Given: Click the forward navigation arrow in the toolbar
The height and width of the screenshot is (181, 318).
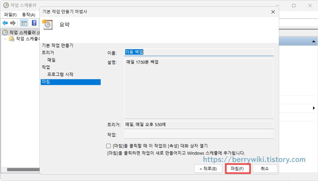Looking at the screenshot, I should click(x=13, y=23).
